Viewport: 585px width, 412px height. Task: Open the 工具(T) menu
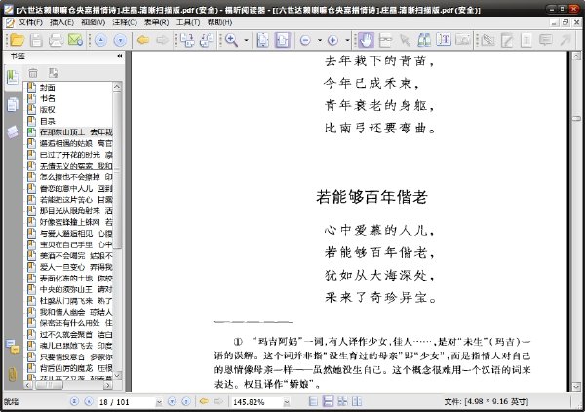coord(188,22)
